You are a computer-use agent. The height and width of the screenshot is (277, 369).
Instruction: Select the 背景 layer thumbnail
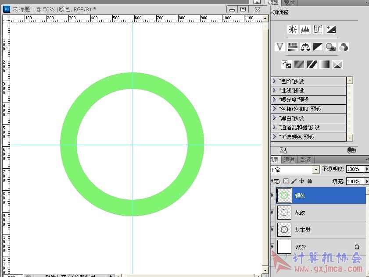(284, 247)
